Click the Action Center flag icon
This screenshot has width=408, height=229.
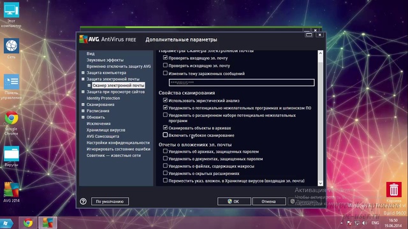tap(349, 223)
